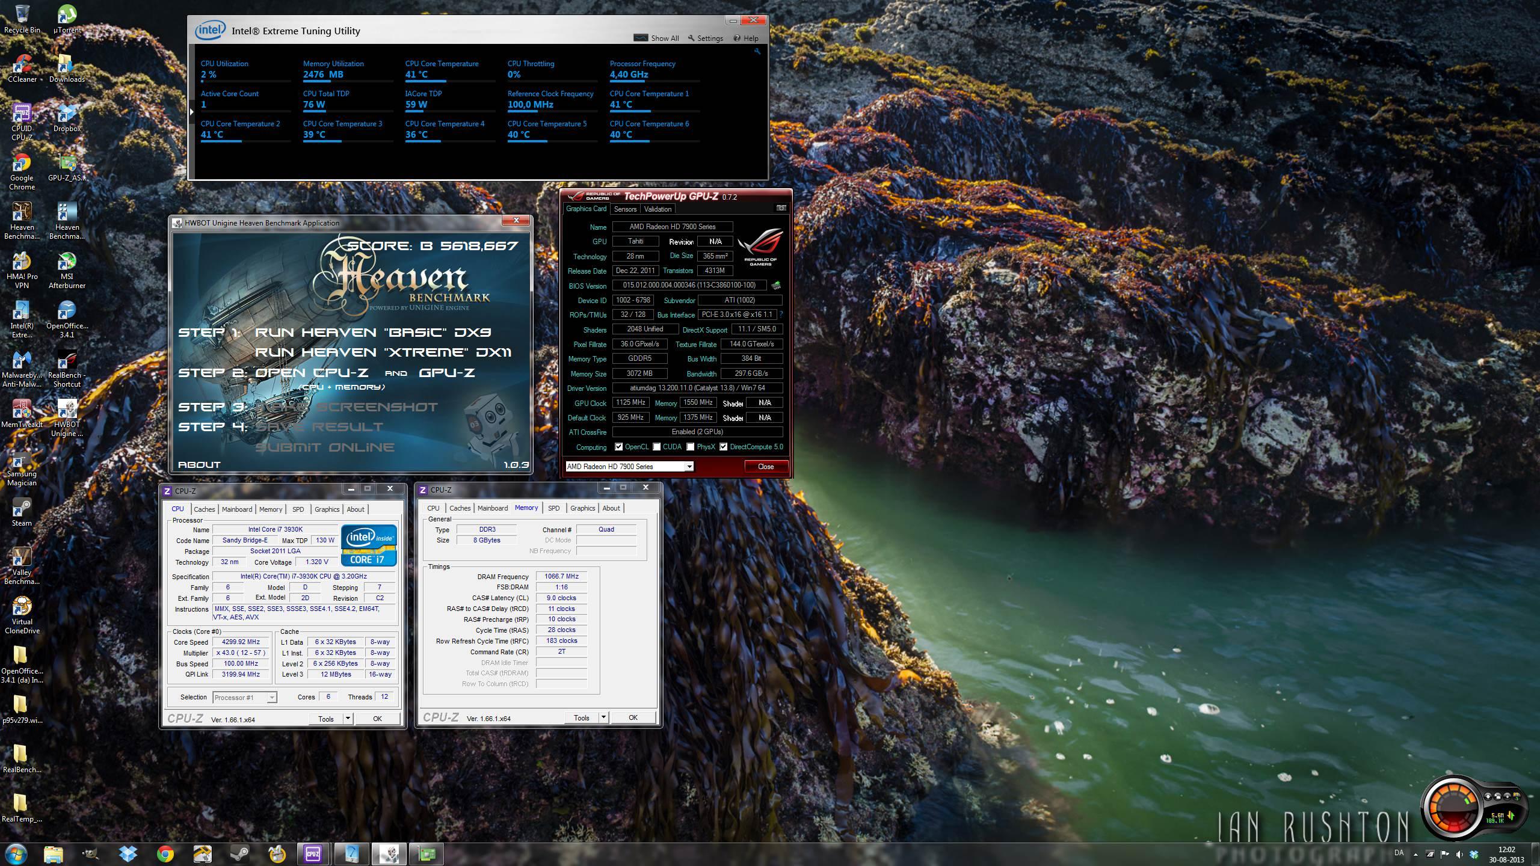Open the Tools dropdown arrow in the CPU-Z Memory-tab window
The image size is (1540, 866).
point(603,717)
